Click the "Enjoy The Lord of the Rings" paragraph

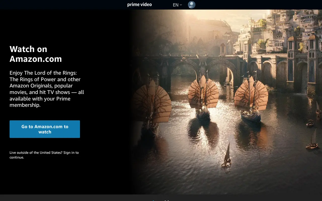click(x=47, y=89)
